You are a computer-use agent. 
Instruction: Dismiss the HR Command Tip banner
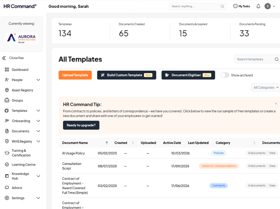pyautogui.click(x=276, y=103)
